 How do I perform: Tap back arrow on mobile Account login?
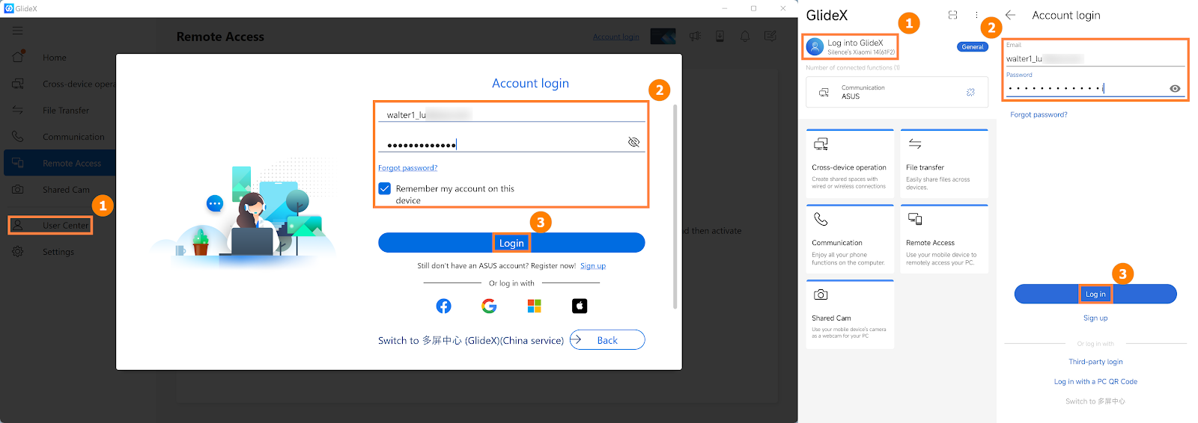[1011, 15]
